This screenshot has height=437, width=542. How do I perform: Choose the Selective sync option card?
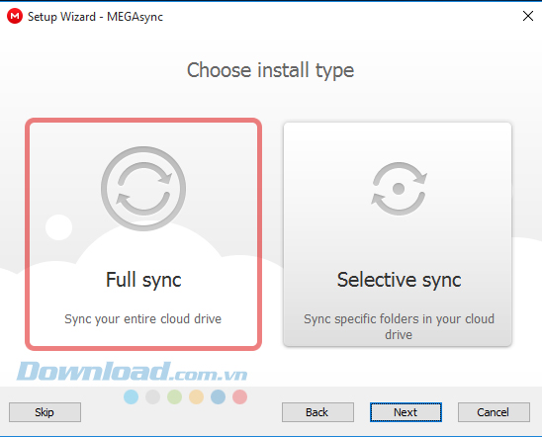pyautogui.click(x=398, y=234)
